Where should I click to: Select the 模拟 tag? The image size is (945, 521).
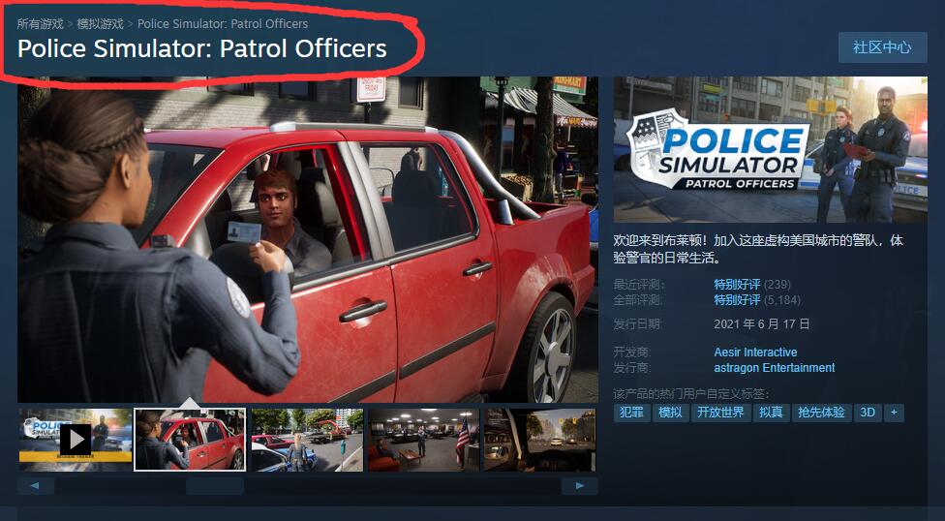(x=670, y=413)
